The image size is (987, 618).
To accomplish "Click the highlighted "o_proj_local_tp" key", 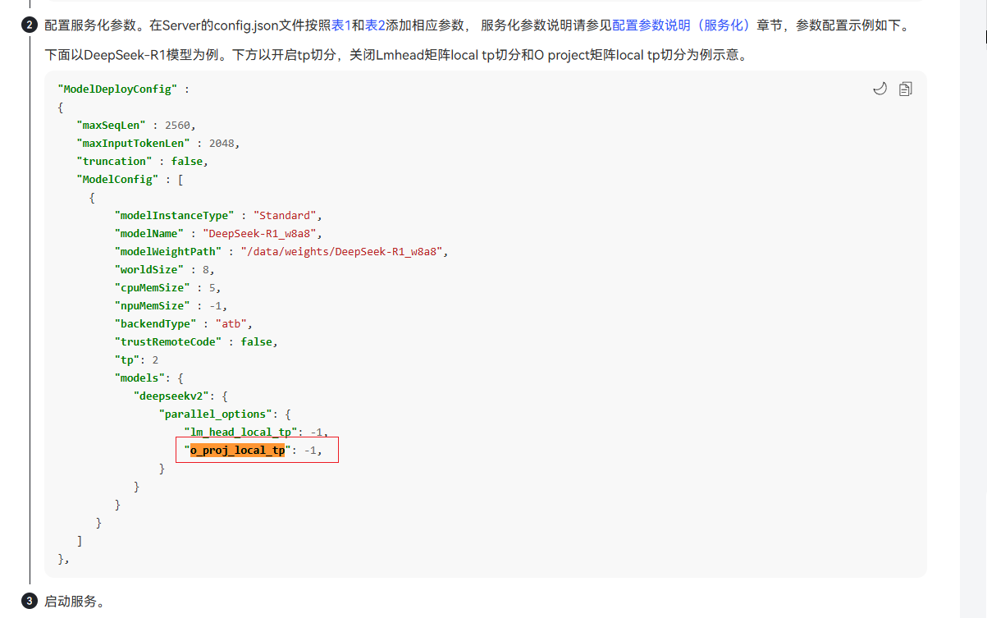I will [237, 450].
